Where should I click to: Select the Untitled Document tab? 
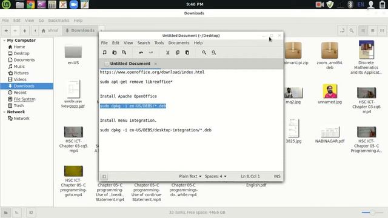(130, 64)
